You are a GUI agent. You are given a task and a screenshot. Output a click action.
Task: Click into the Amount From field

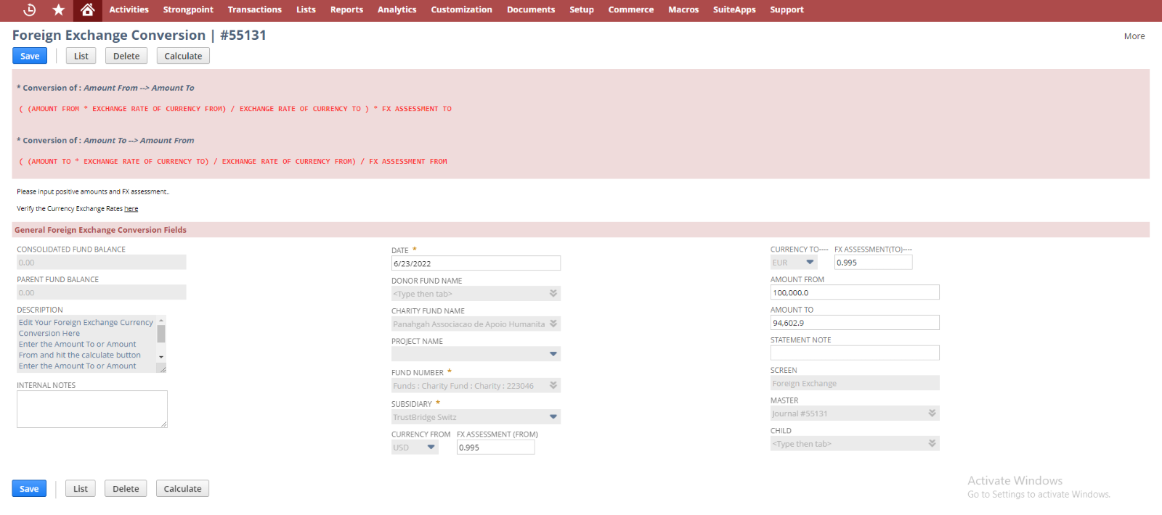(854, 293)
